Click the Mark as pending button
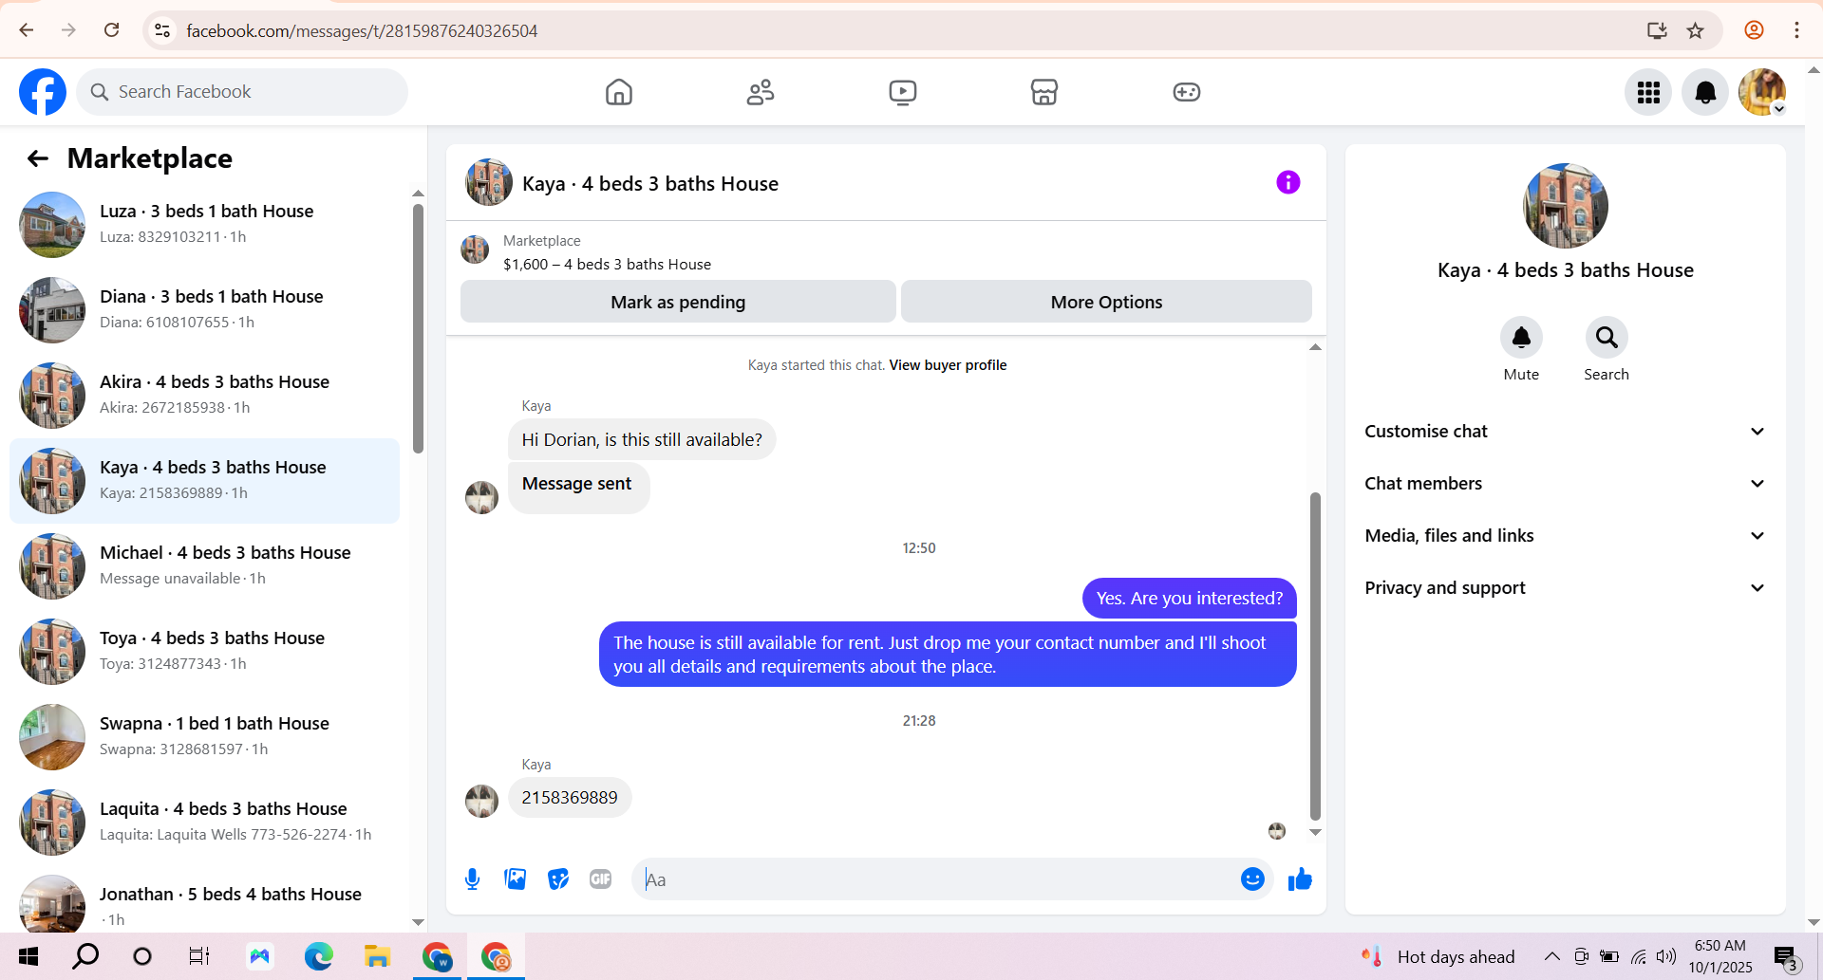This screenshot has width=1823, height=980. point(678,302)
